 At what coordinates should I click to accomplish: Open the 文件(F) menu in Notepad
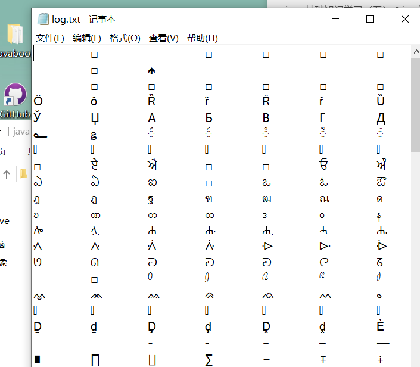50,38
